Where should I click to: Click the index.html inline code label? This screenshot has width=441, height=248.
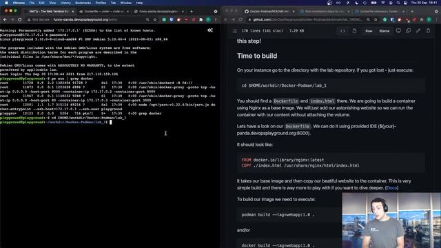[322, 101]
